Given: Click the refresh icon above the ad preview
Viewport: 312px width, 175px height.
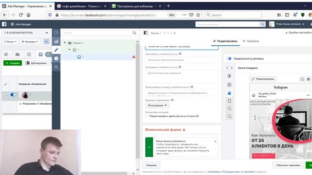Looking at the screenshot, I should pyautogui.click(x=302, y=79).
